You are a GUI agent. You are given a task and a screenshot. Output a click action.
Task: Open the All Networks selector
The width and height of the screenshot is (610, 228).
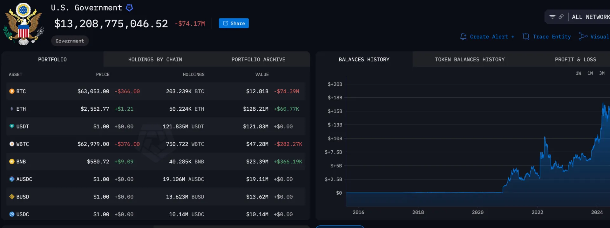591,17
